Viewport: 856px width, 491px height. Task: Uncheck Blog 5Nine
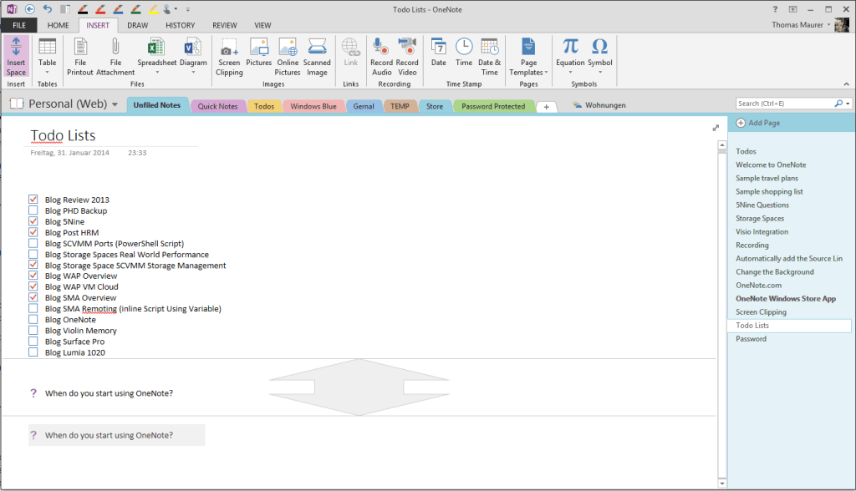point(33,221)
